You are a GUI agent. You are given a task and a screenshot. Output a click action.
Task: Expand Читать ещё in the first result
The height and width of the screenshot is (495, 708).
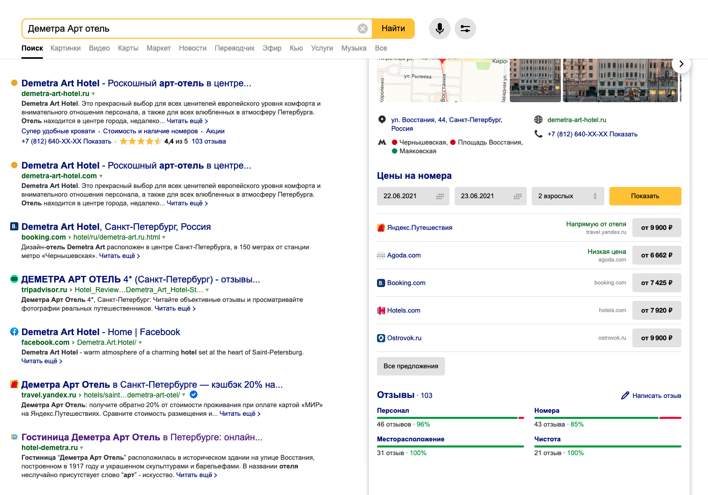187,121
